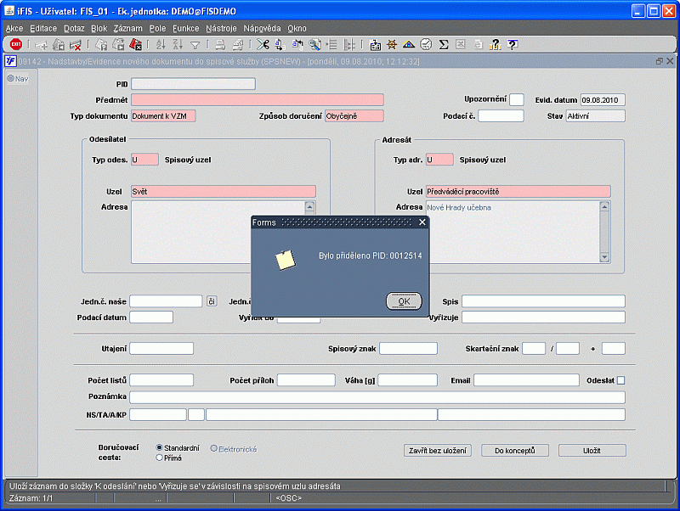Click the paste text icon
The width and height of the screenshot is (680, 511).
[x=297, y=45]
